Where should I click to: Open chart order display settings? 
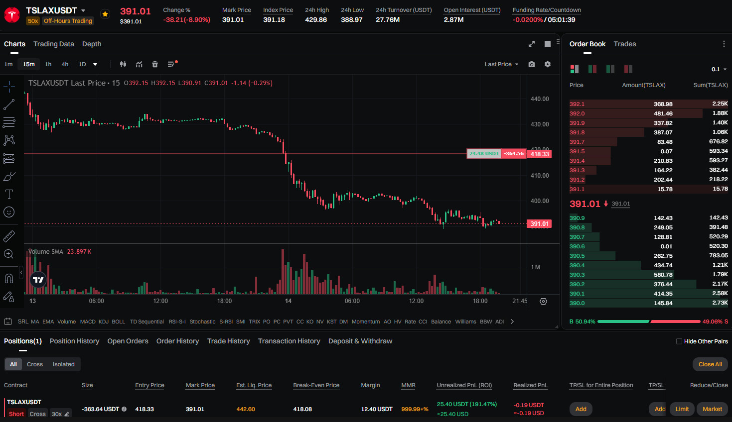(172, 64)
